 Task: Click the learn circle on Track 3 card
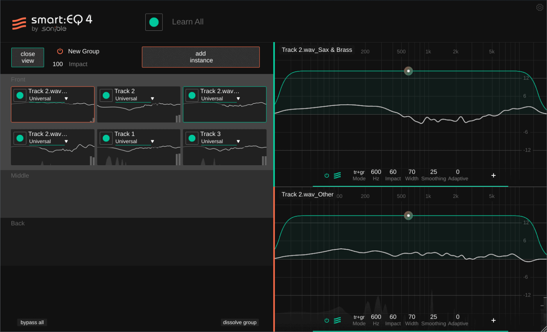coord(192,138)
